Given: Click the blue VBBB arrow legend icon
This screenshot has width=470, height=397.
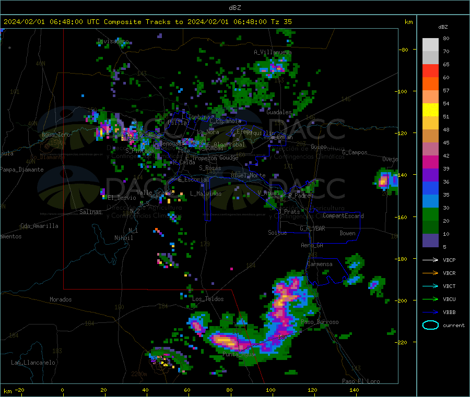Looking at the screenshot, I should pyautogui.click(x=430, y=312).
